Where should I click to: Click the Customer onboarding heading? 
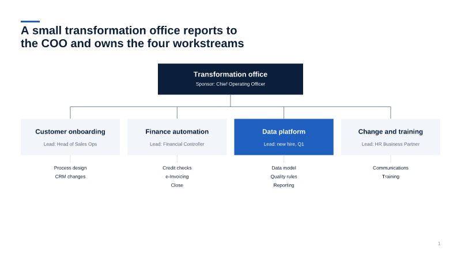[70, 132]
